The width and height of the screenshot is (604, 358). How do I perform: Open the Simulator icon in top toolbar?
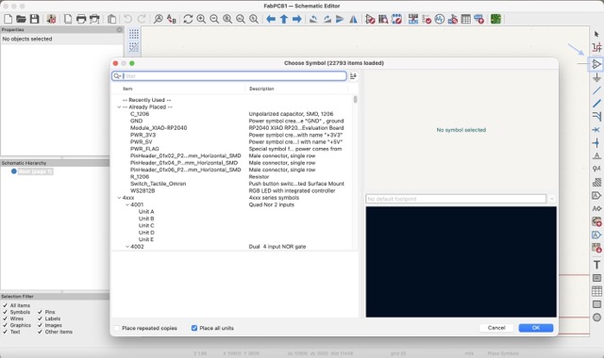pos(440,19)
